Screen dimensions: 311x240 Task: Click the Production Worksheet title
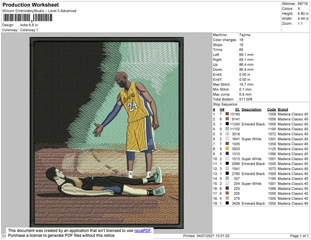click(31, 5)
